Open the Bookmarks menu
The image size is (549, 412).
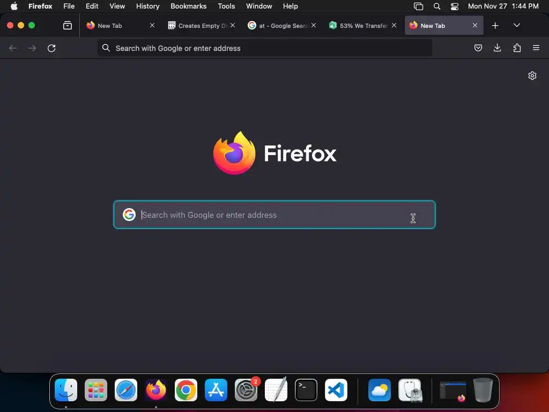[188, 6]
